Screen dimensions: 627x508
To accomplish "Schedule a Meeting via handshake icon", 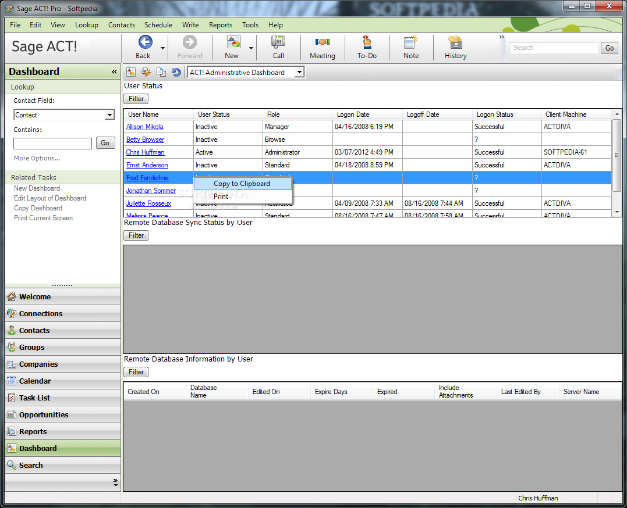I will [x=323, y=42].
